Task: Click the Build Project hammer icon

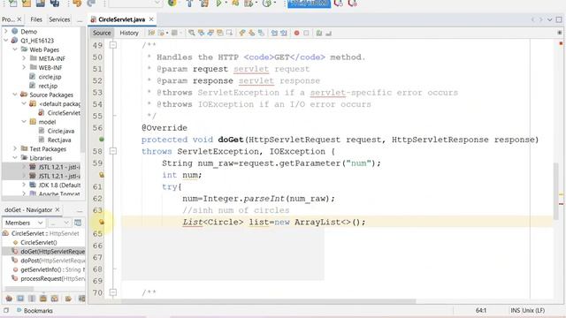Action: pos(189,4)
